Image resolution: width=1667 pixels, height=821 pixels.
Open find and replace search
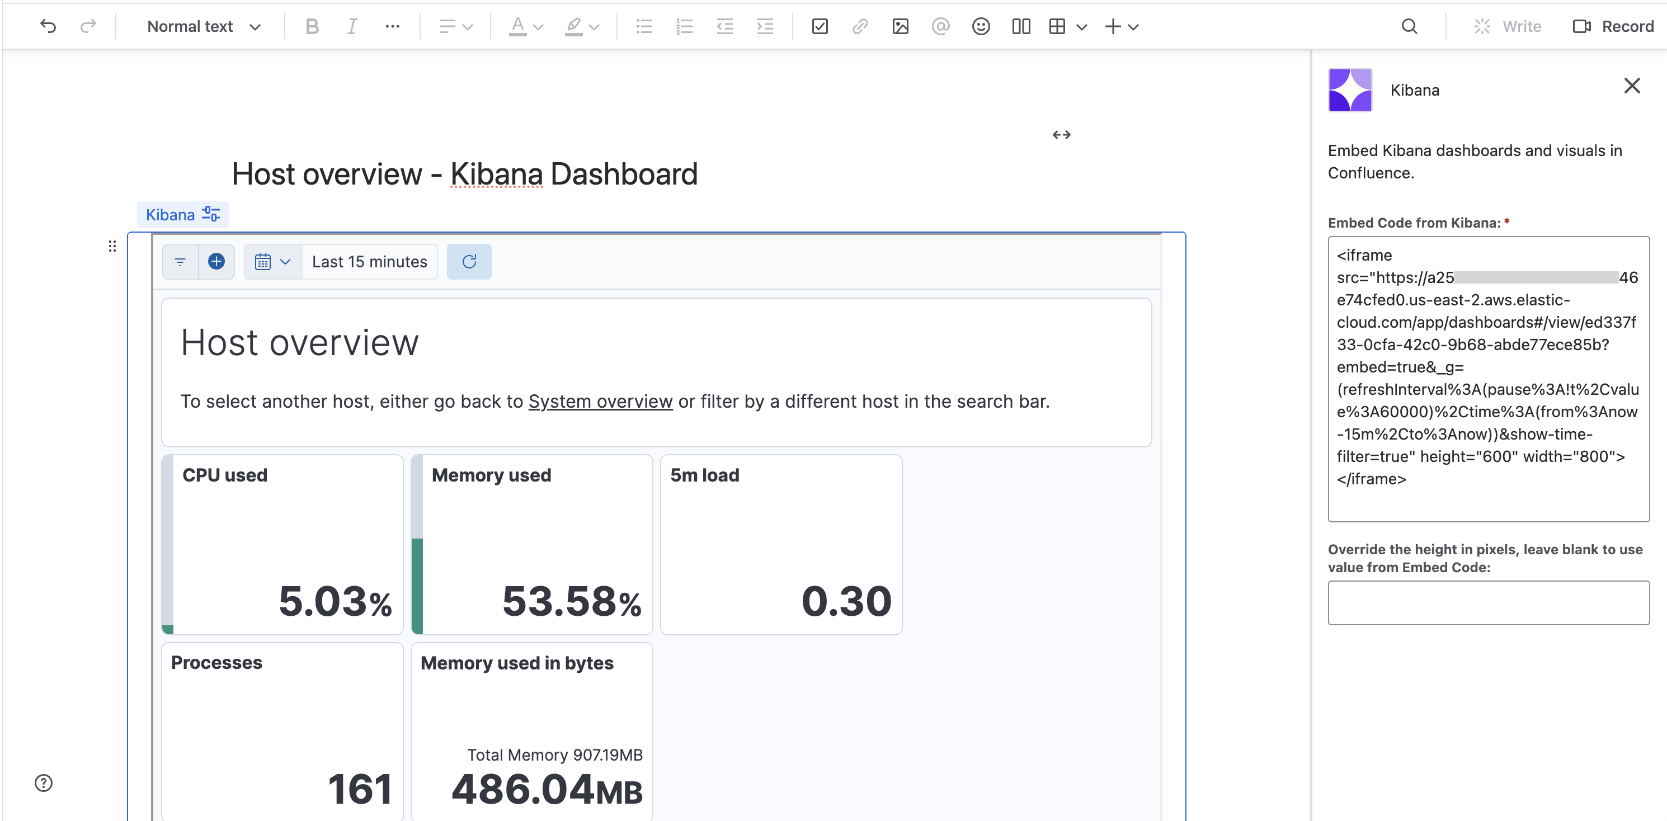click(x=1410, y=26)
